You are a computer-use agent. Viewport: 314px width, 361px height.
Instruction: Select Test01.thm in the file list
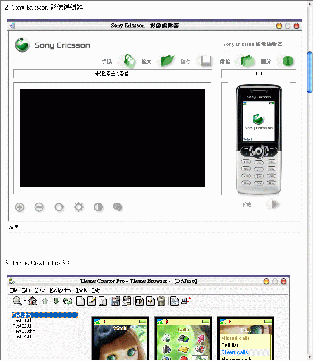point(24,320)
